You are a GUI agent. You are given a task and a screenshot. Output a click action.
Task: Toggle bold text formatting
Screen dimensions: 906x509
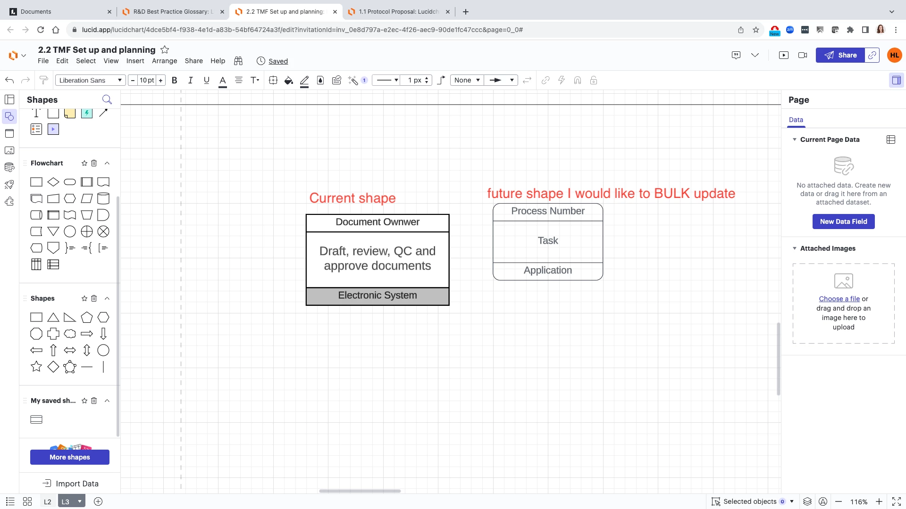(x=175, y=80)
